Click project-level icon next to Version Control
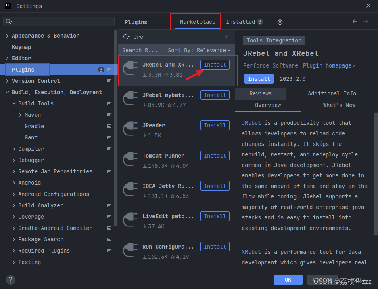 (x=109, y=81)
